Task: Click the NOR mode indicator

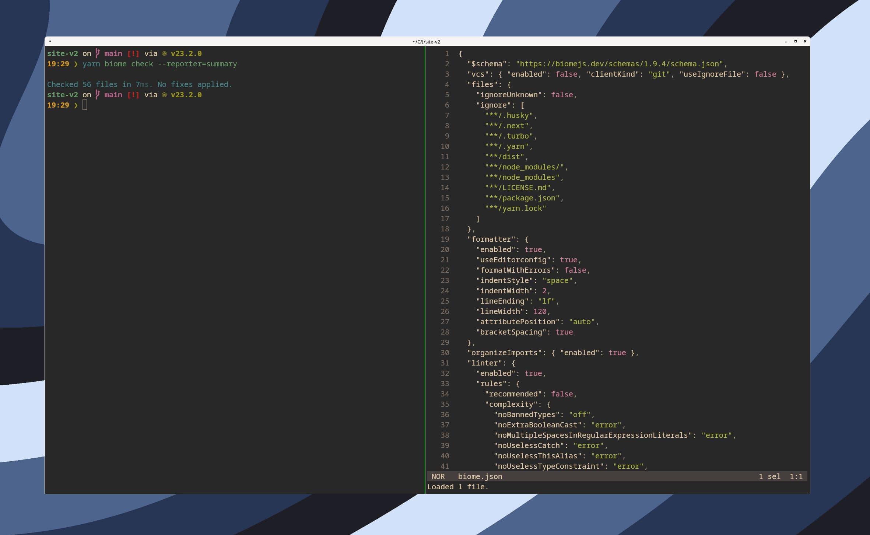Action: click(x=438, y=476)
